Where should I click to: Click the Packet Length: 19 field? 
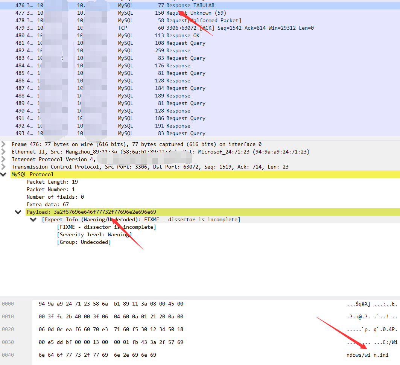click(x=52, y=182)
